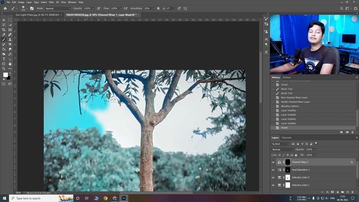
Task: Toggle pressure for opacity button
Action: (x=99, y=8)
